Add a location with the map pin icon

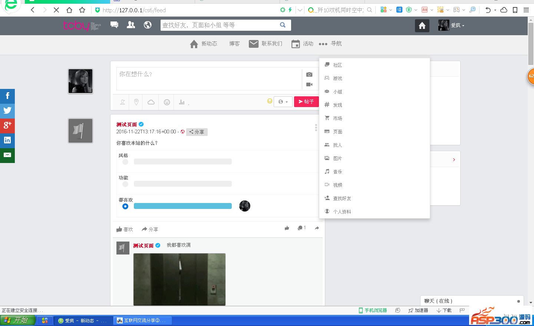(136, 102)
